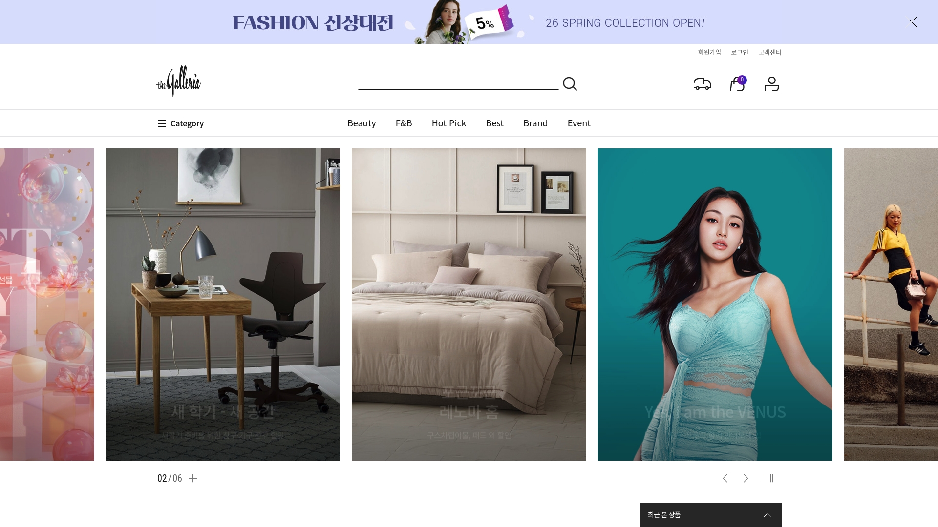Open the Event menu
Screen dimensions: 938x527
579,123
